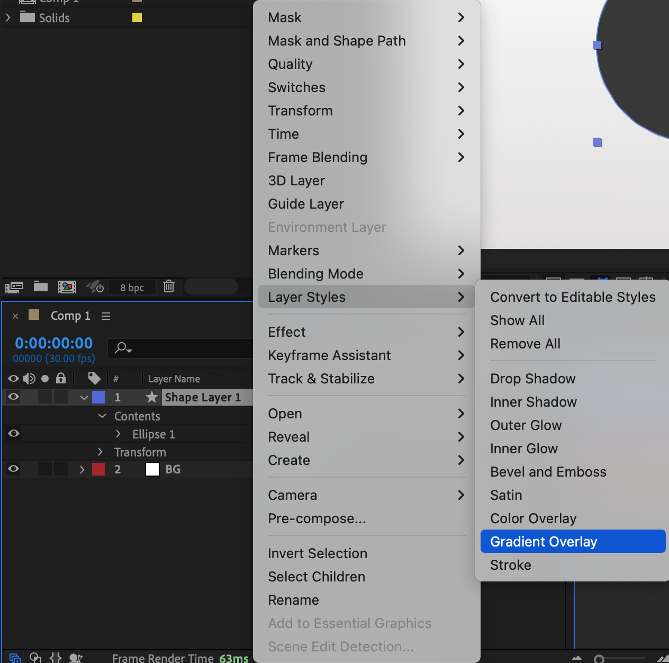The height and width of the screenshot is (663, 669).
Task: Hide the BG layer
Action: point(14,469)
